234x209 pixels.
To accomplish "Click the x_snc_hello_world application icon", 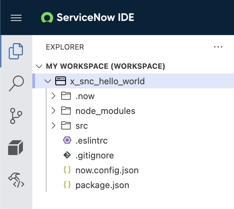I will point(61,81).
